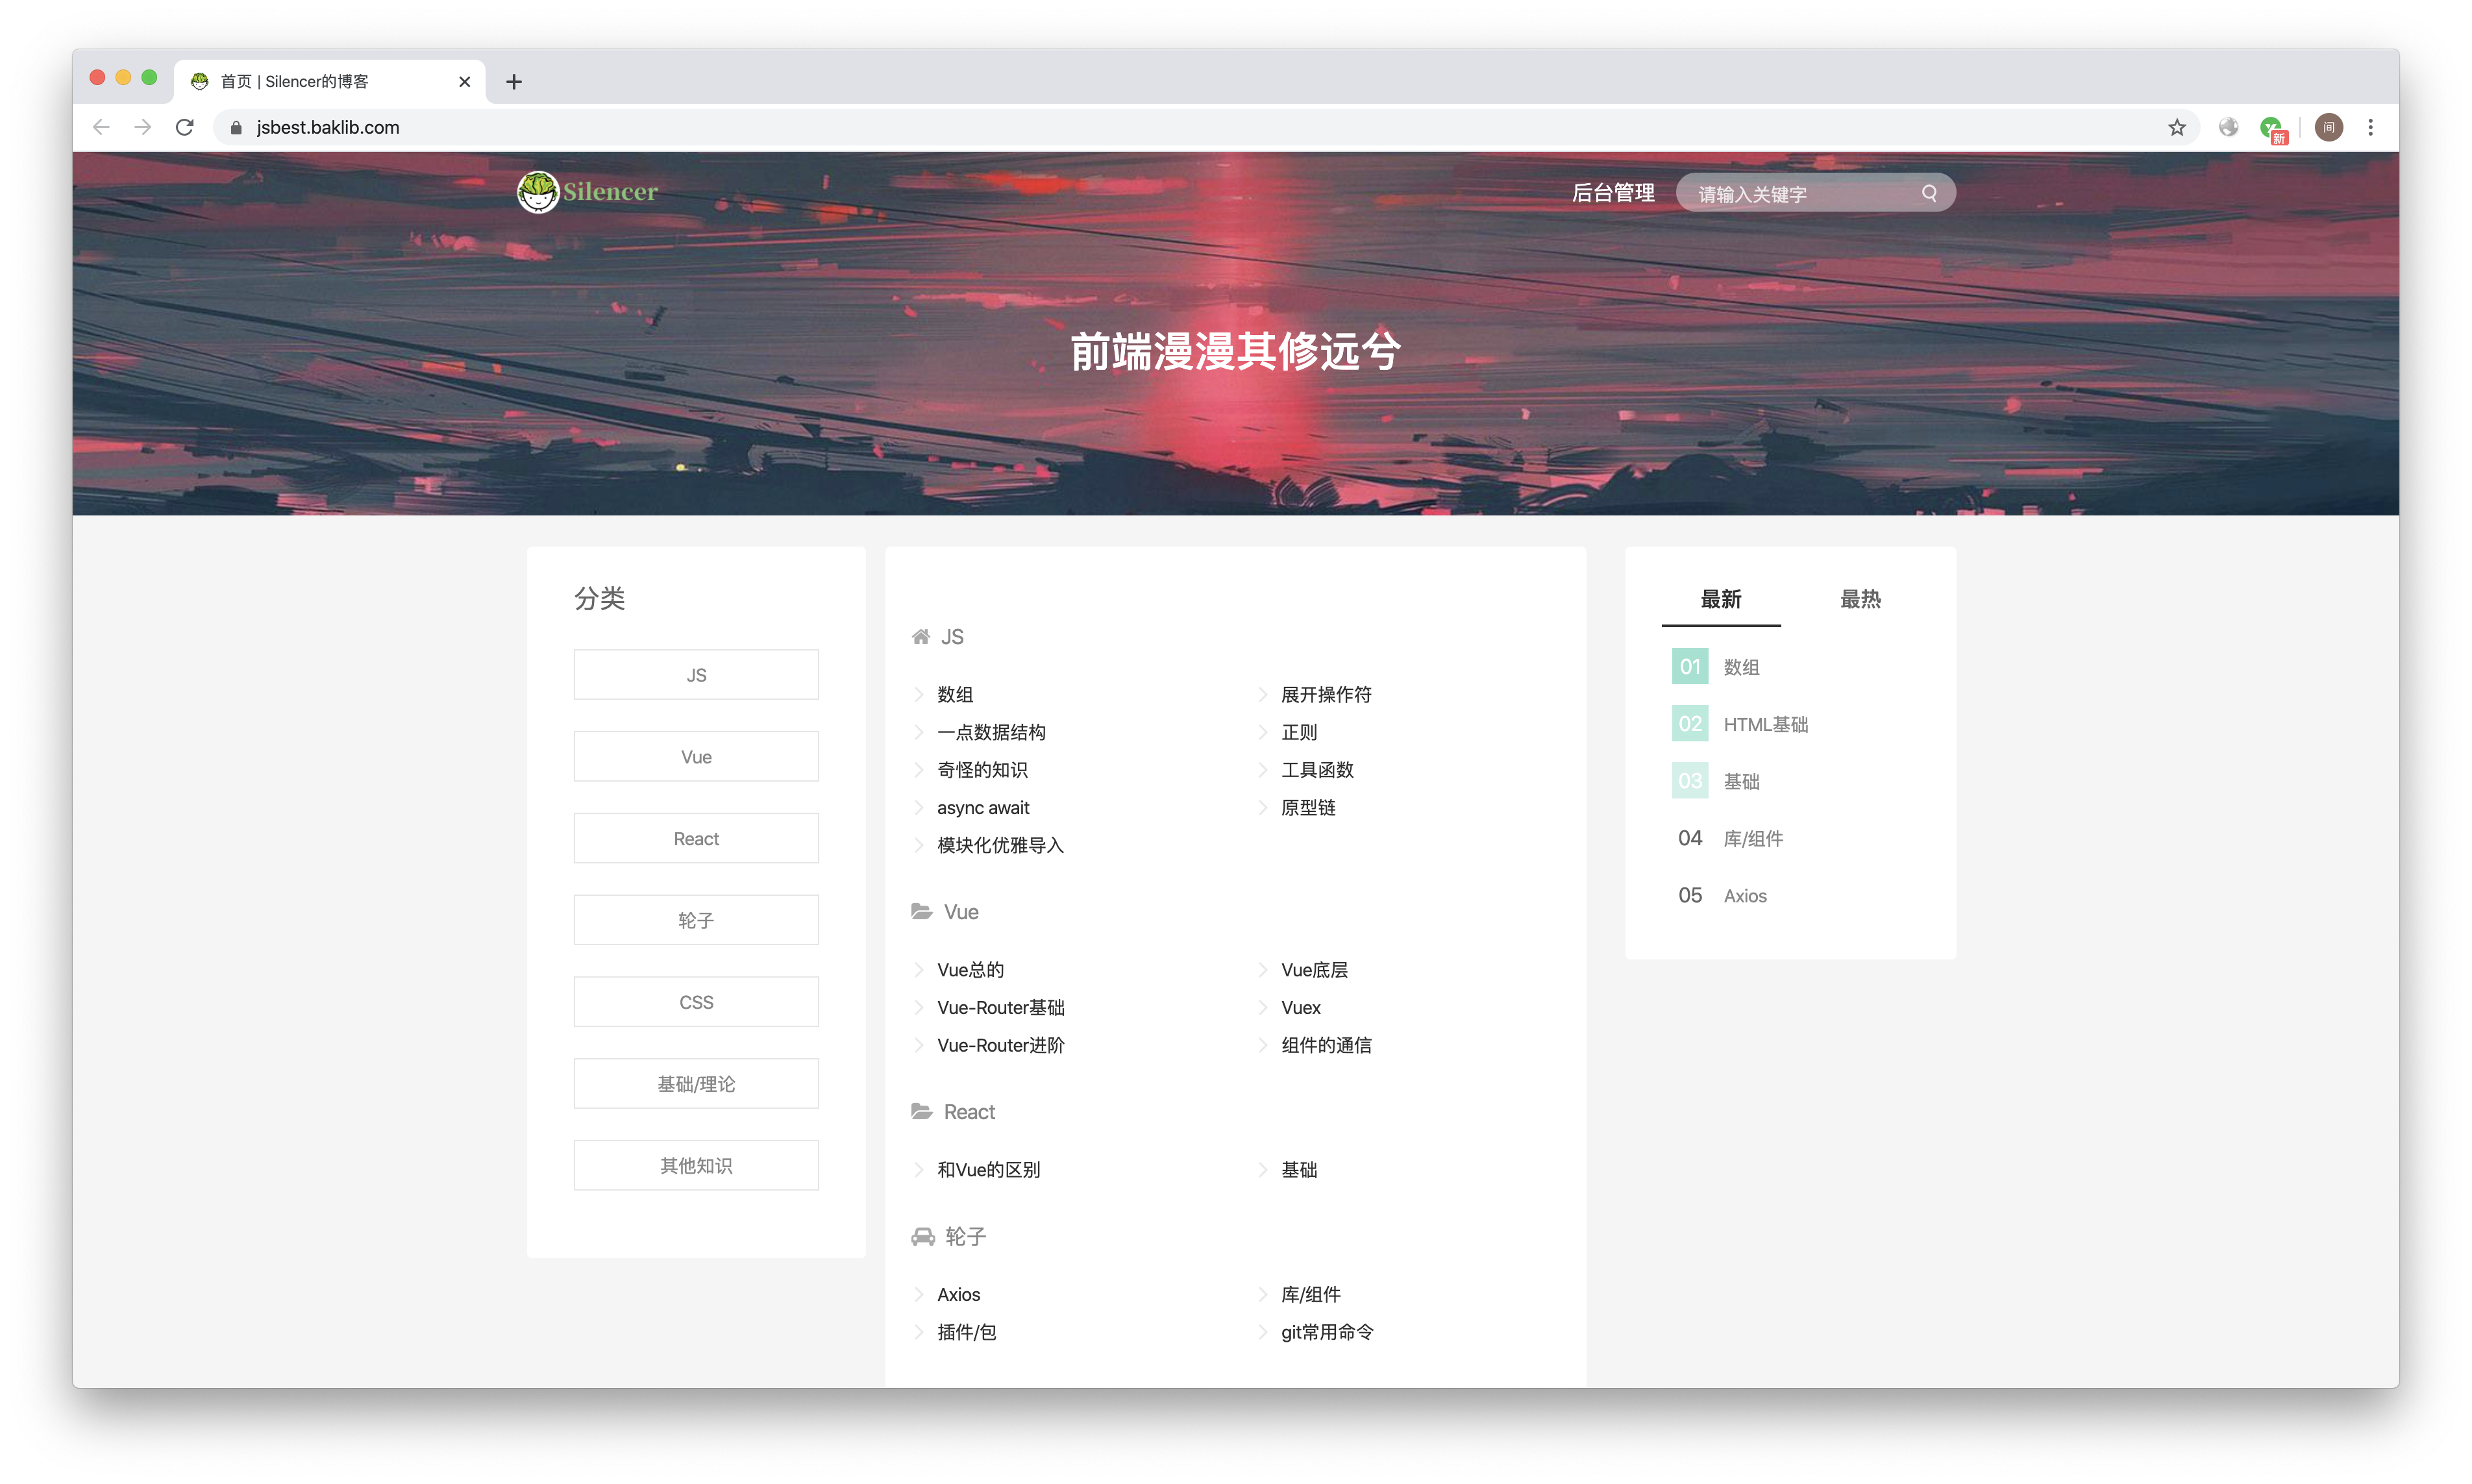Open the 数组 article in JS section
The height and width of the screenshot is (1484, 2472).
click(x=955, y=694)
